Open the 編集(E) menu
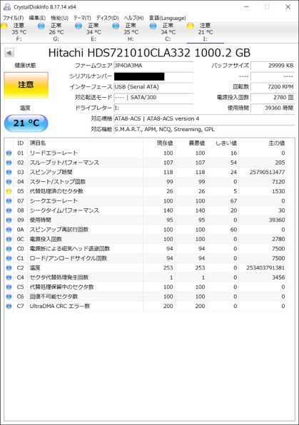299x425 pixels. 37,18
